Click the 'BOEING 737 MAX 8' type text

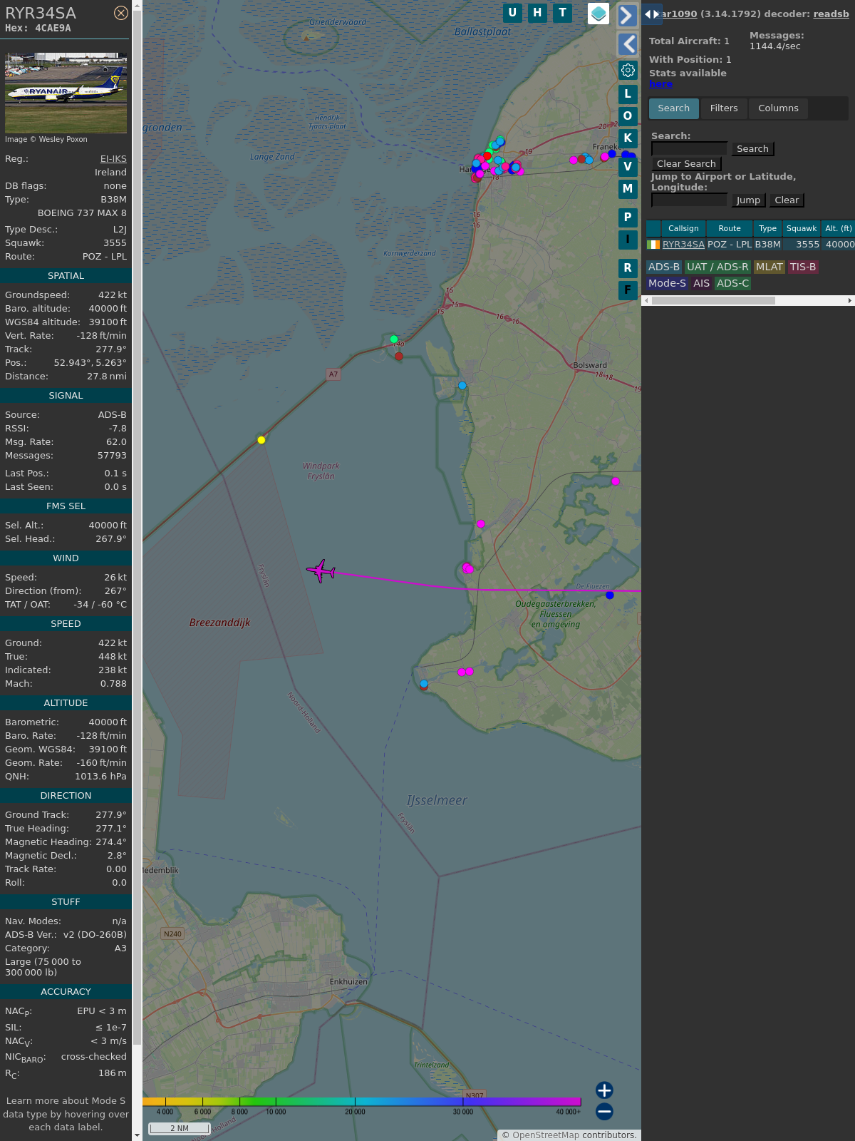(82, 213)
